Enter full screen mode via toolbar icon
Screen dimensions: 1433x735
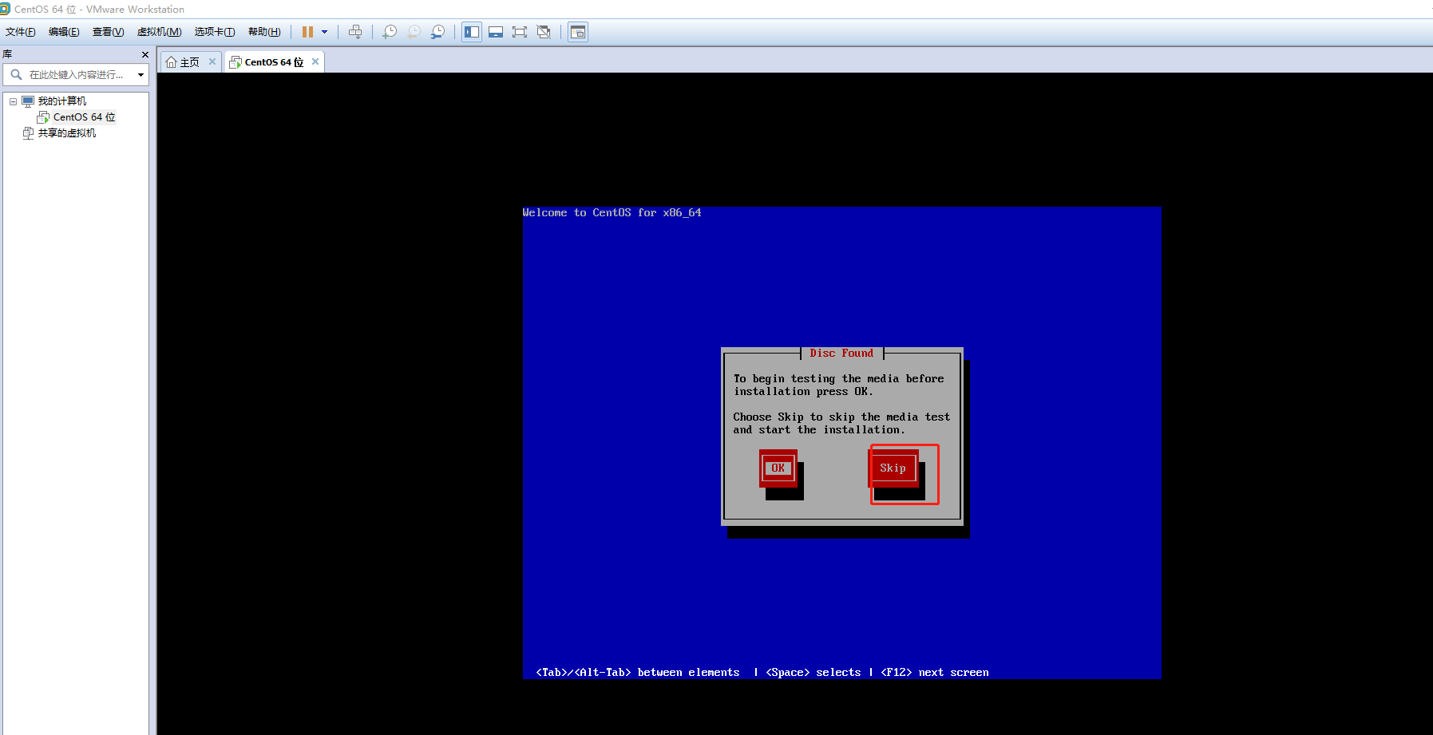[520, 32]
